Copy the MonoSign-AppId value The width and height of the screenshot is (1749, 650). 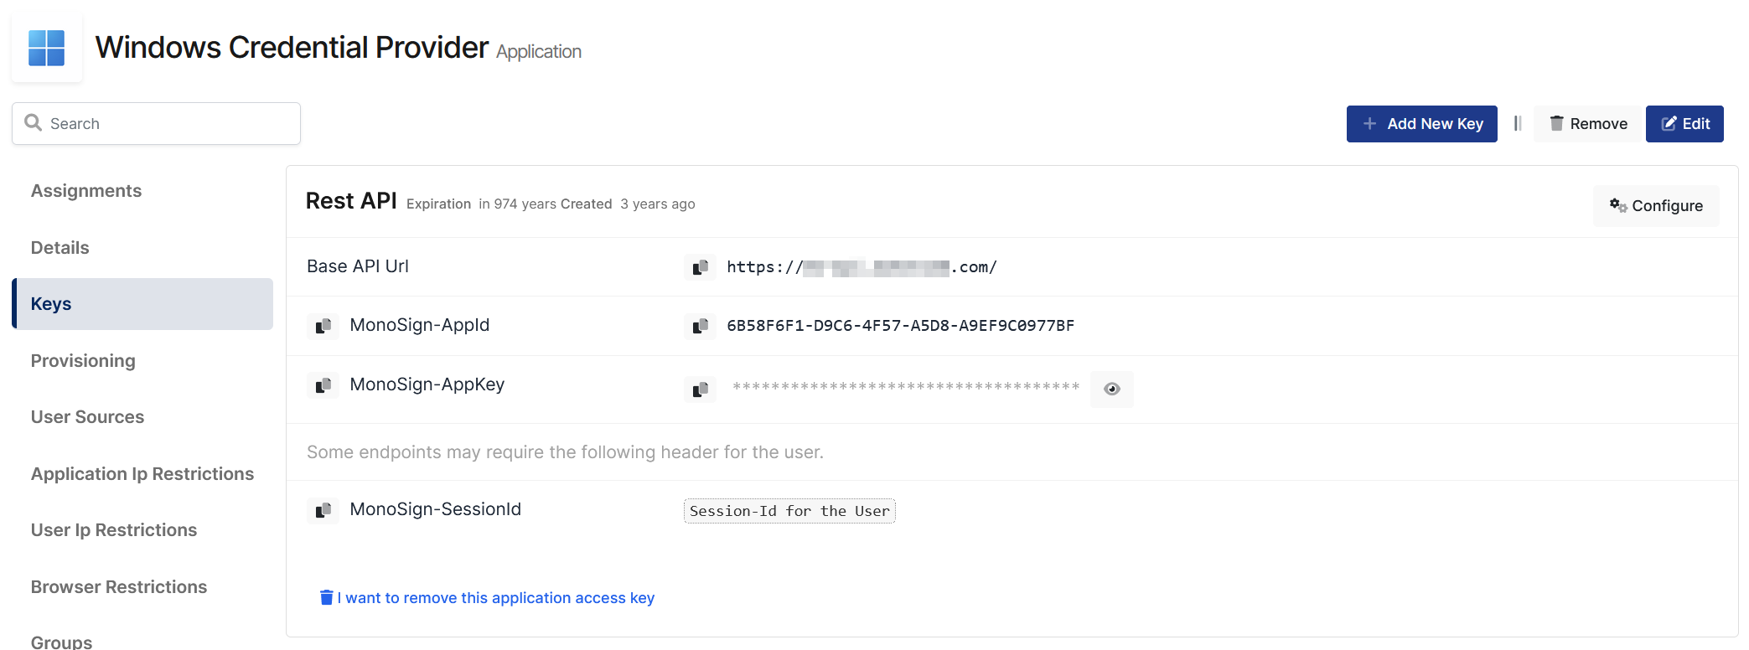[x=700, y=326]
